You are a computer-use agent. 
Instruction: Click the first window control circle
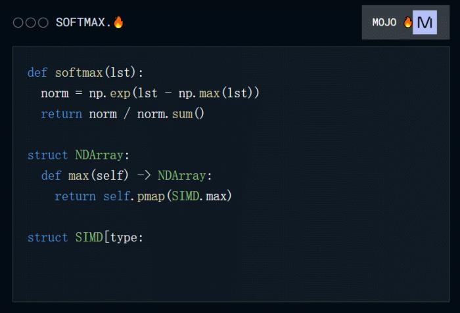click(18, 22)
